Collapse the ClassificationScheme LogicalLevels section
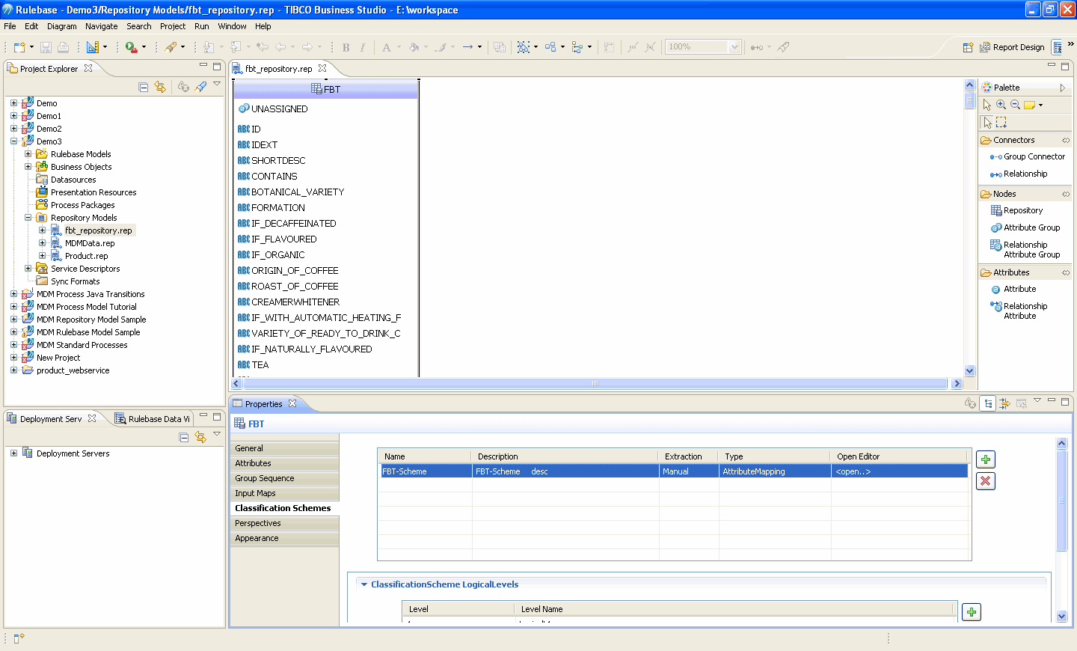Image resolution: width=1077 pixels, height=651 pixels. click(364, 584)
